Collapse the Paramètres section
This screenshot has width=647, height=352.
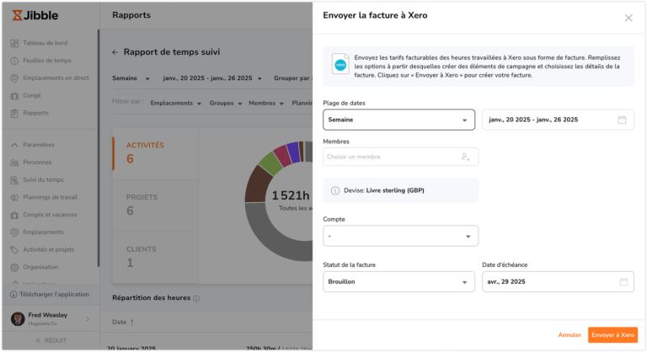pos(14,145)
